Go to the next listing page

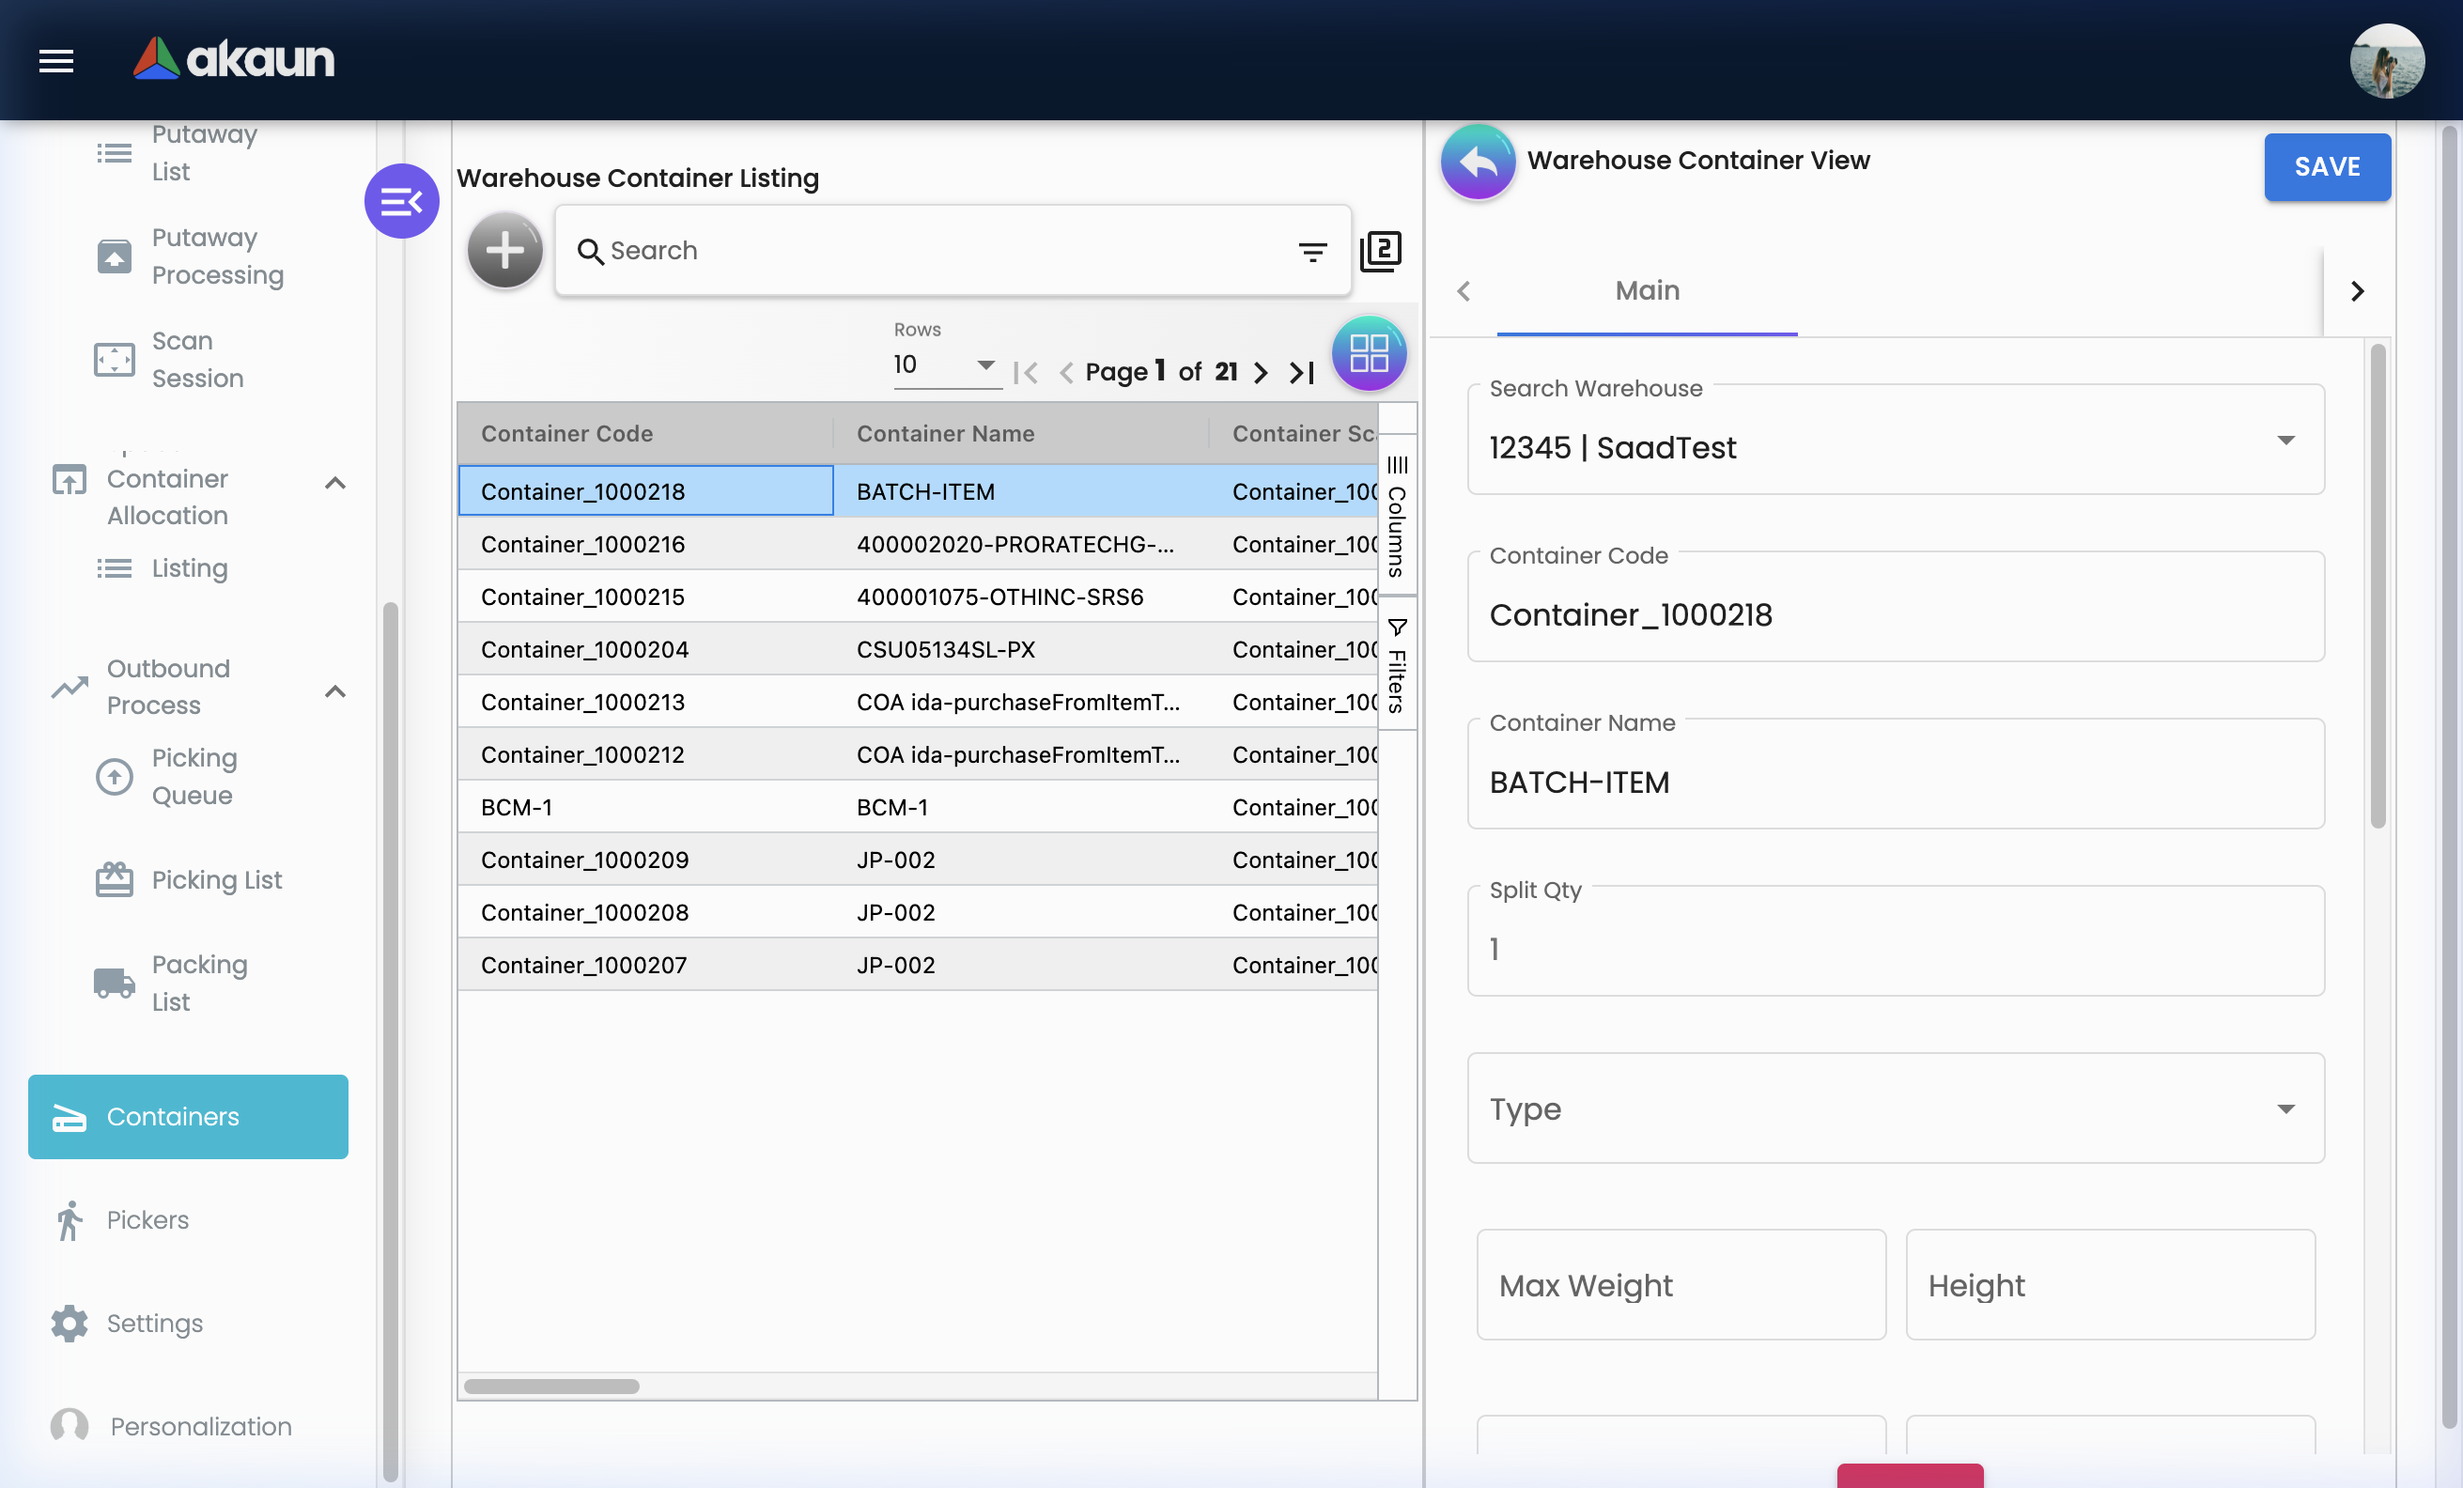point(1262,373)
